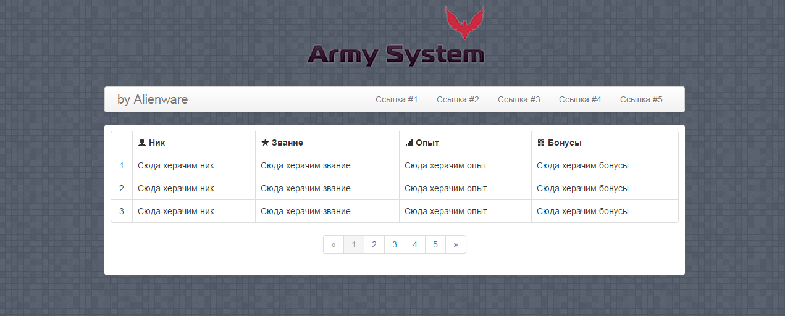Click the Опыт column header text
The image size is (785, 316).
click(427, 143)
